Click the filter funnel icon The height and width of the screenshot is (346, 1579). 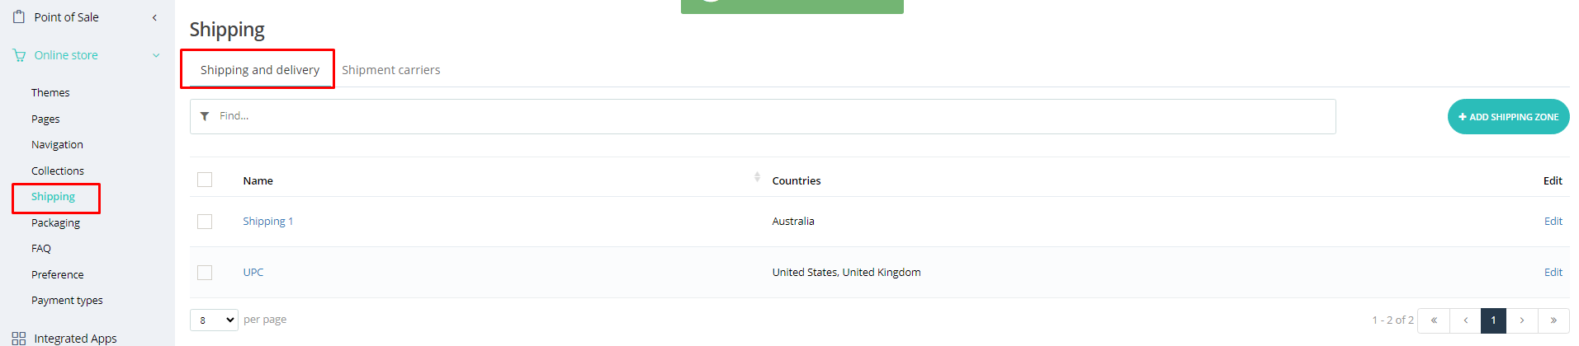205,116
